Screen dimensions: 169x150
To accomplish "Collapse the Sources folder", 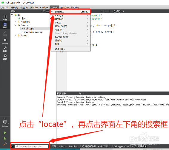I will 15,25.
